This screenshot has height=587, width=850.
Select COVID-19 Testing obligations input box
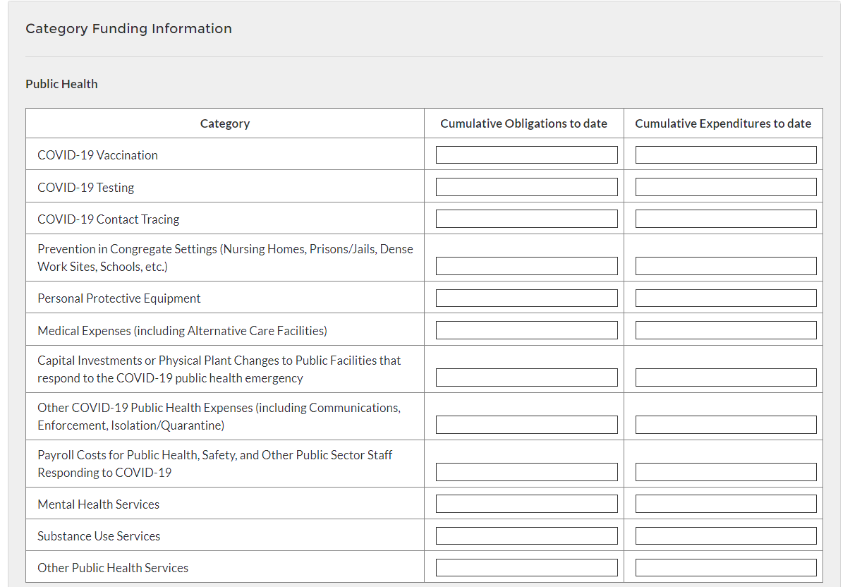tap(526, 187)
